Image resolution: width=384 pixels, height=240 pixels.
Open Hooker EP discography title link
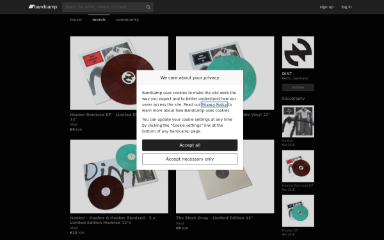(290, 230)
